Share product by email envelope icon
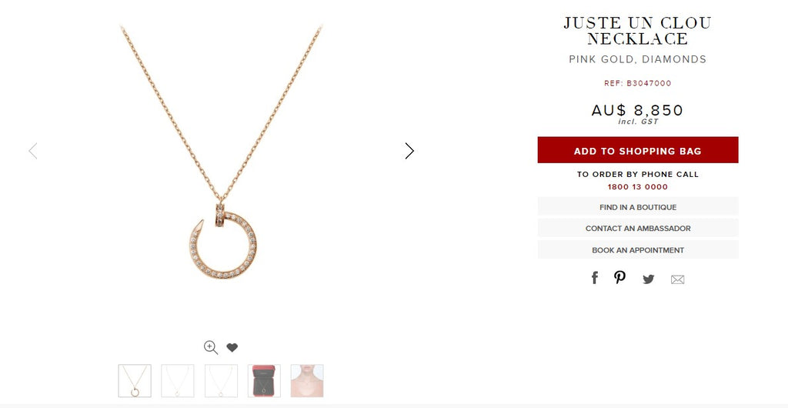 [x=677, y=280]
